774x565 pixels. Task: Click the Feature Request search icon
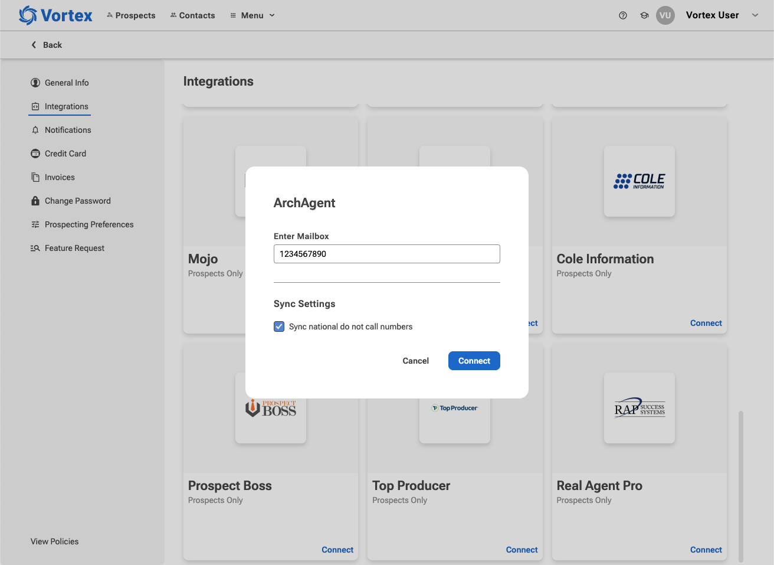click(35, 248)
